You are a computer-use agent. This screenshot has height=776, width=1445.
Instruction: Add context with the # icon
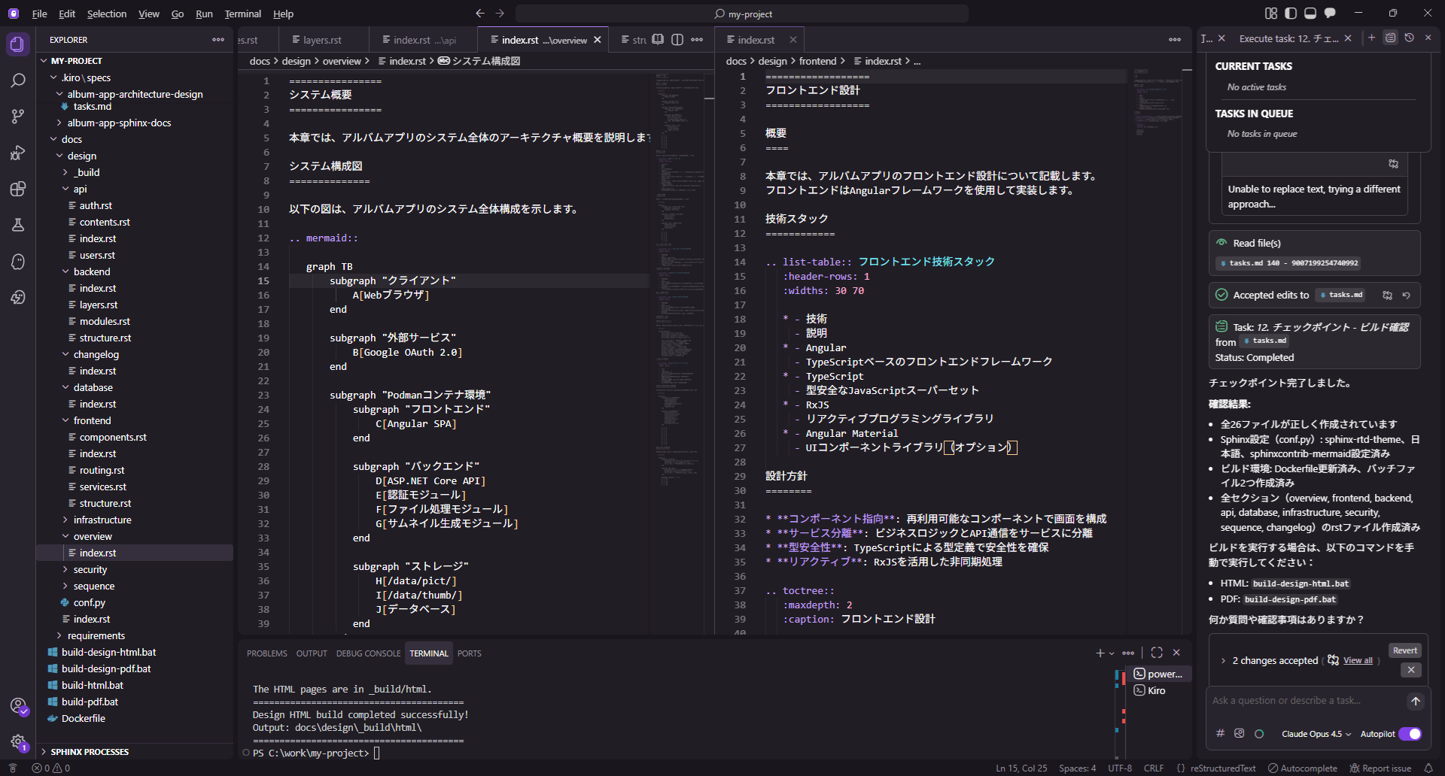[x=1220, y=734]
